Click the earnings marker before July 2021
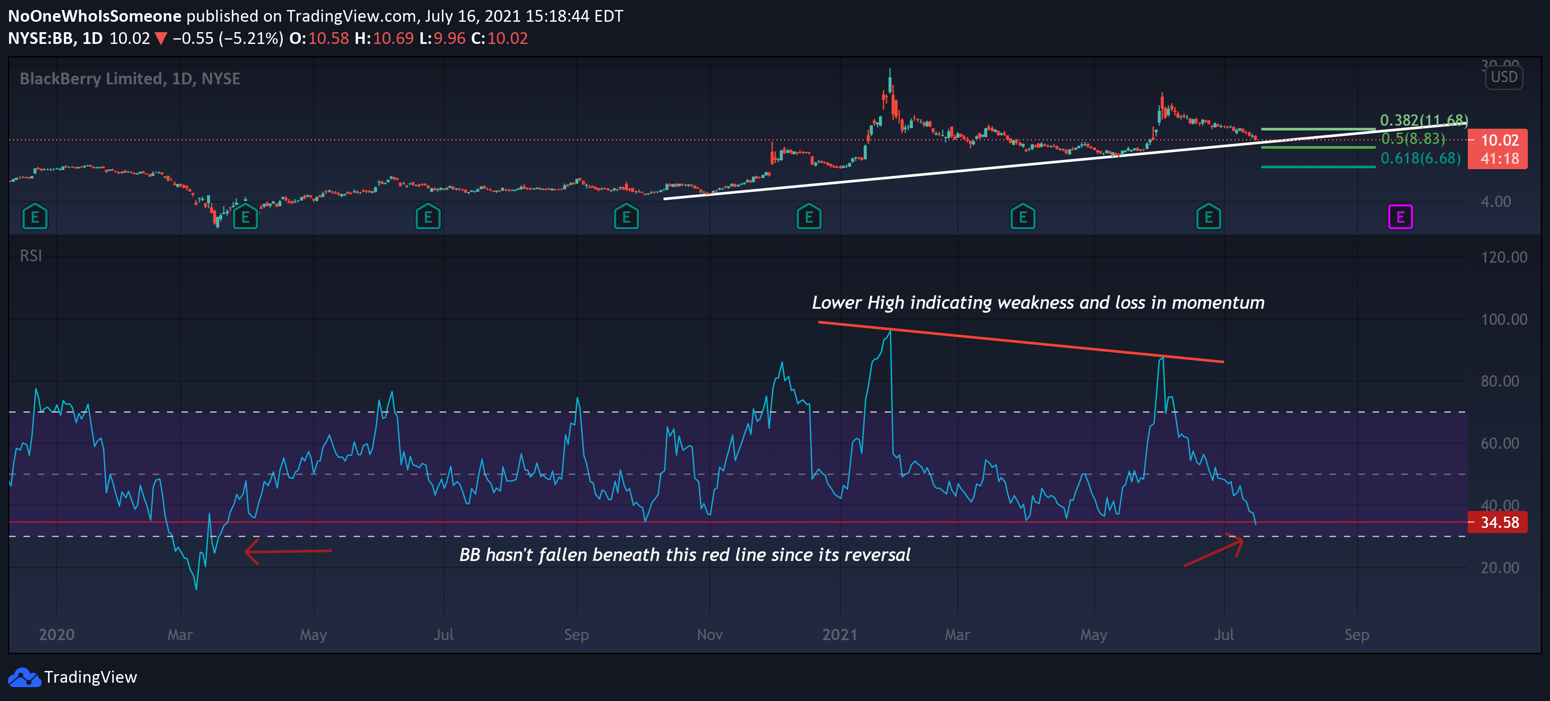 click(x=1209, y=217)
